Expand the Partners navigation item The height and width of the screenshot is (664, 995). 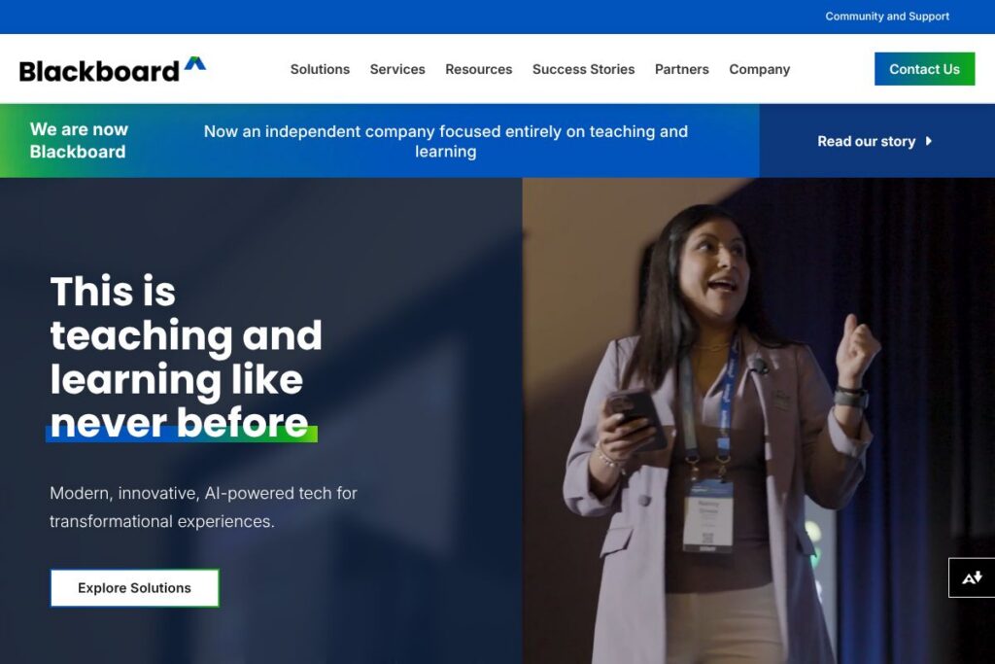(x=681, y=69)
